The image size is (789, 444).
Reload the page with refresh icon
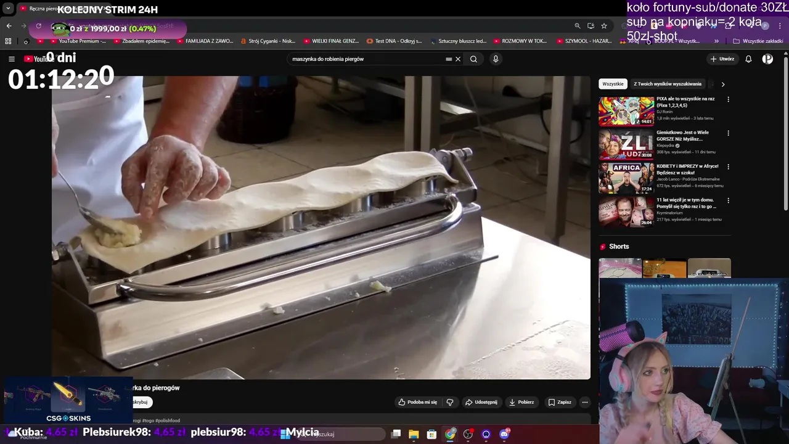[39, 26]
